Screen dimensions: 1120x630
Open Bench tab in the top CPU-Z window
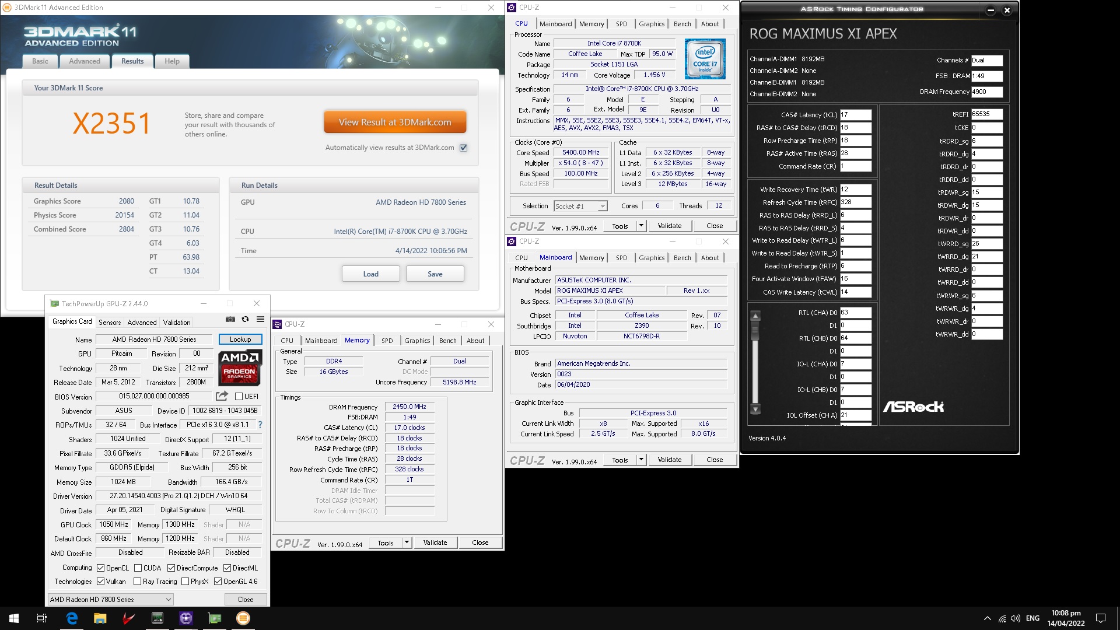pos(682,24)
